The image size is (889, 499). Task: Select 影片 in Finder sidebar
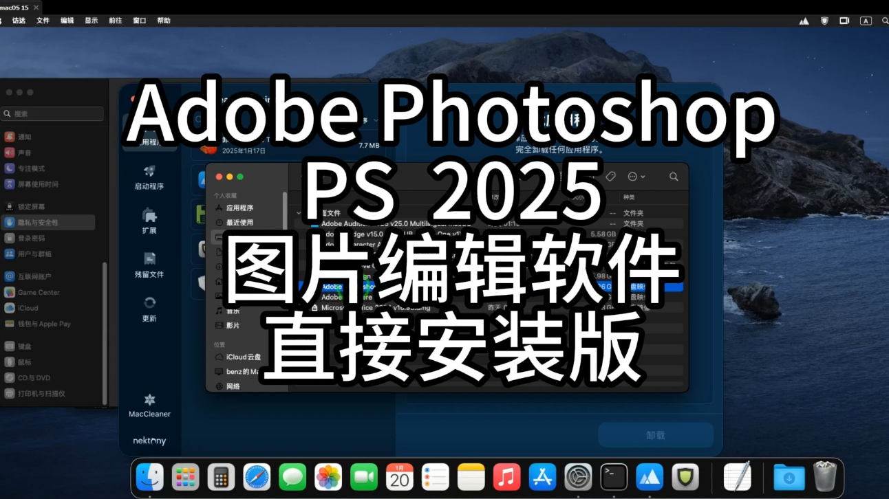coord(228,325)
